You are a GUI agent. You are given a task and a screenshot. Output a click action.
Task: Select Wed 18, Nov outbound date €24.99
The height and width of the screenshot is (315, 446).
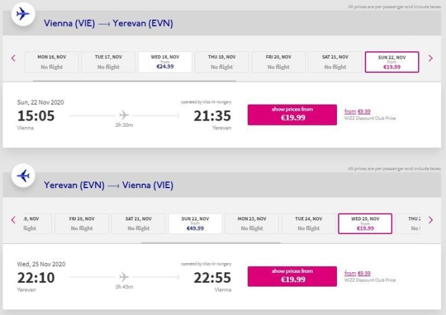165,62
